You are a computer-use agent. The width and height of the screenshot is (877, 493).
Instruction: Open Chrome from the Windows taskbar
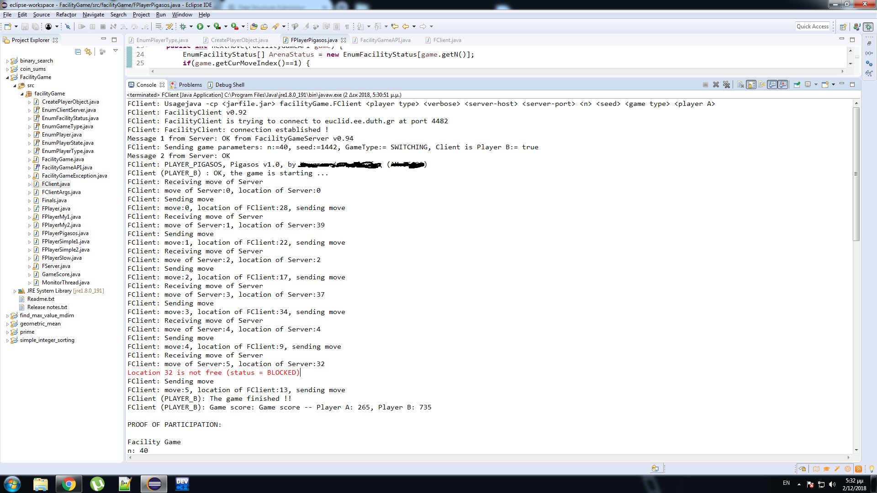pyautogui.click(x=69, y=484)
